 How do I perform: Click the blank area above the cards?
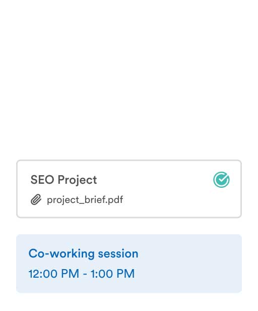(129, 79)
